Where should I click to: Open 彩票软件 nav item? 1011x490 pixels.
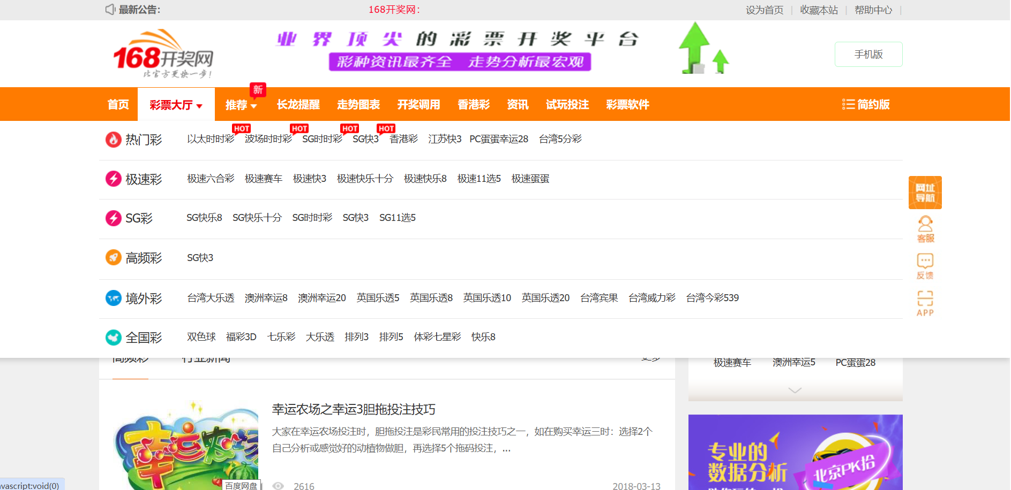[x=627, y=104]
